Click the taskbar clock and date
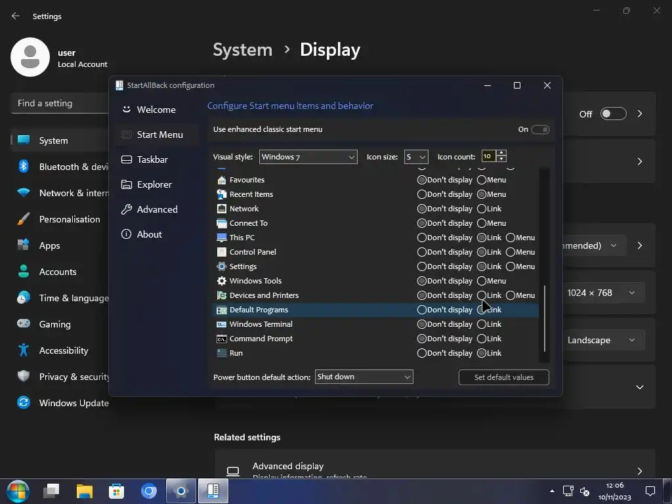Image resolution: width=672 pixels, height=504 pixels. 614,491
